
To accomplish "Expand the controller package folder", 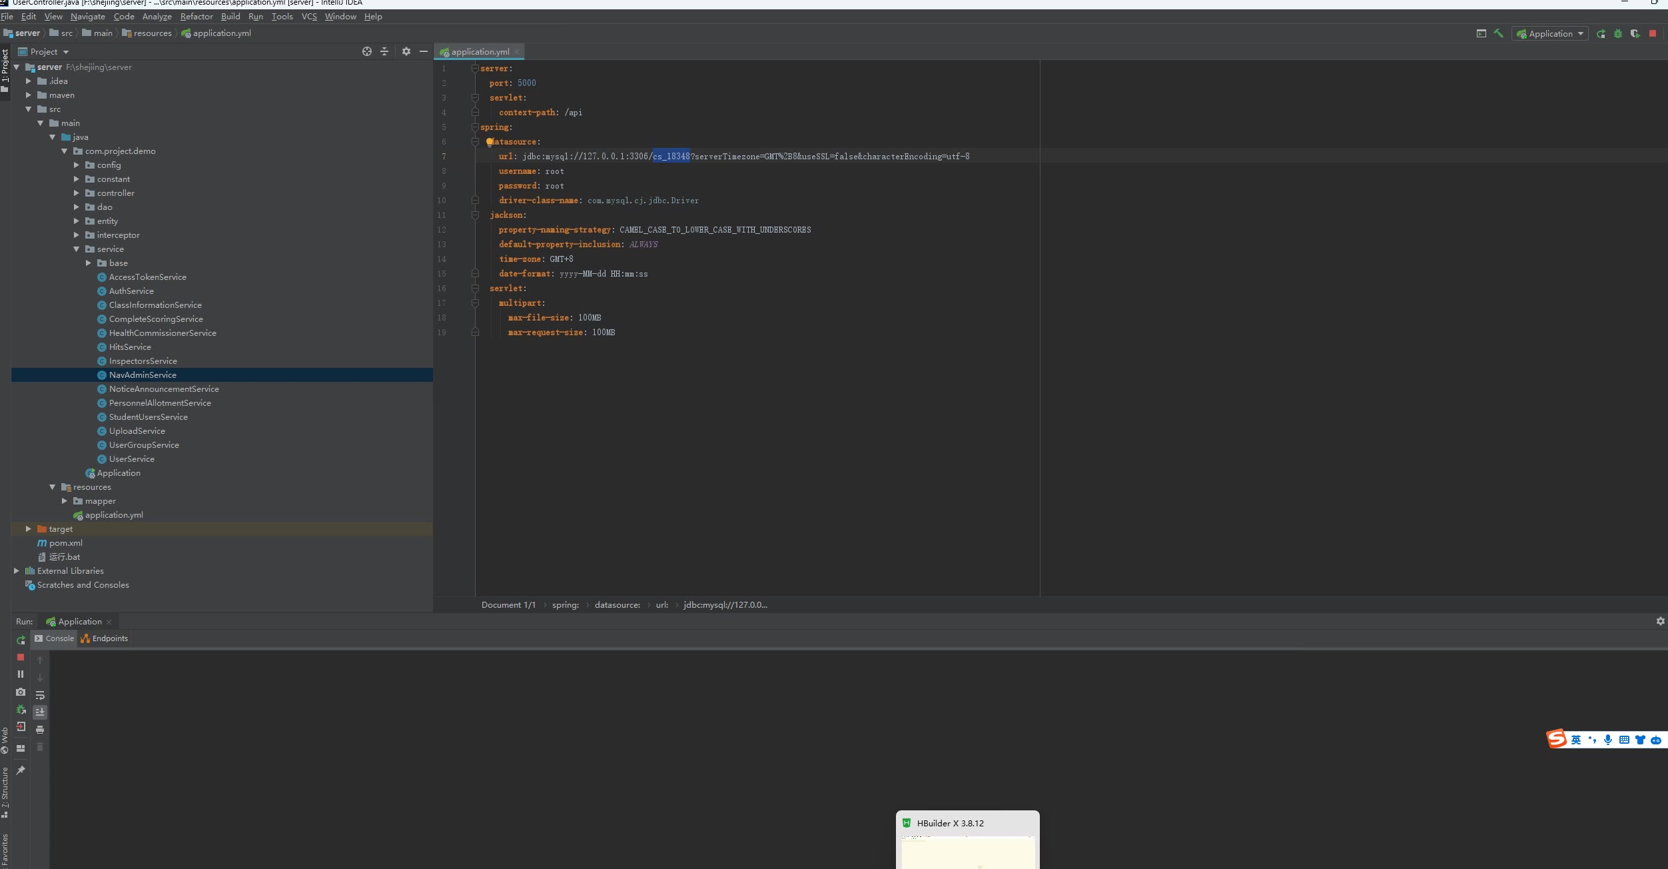I will point(76,193).
